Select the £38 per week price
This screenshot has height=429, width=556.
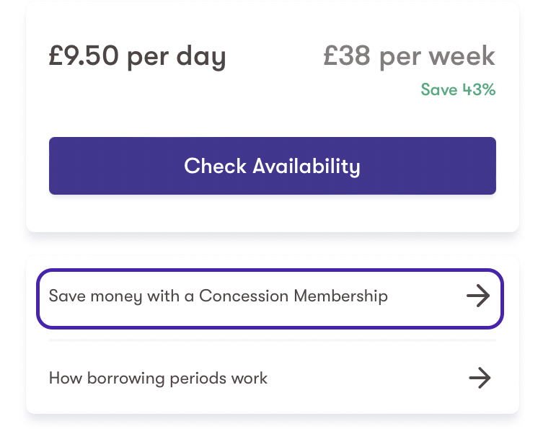pyautogui.click(x=409, y=57)
